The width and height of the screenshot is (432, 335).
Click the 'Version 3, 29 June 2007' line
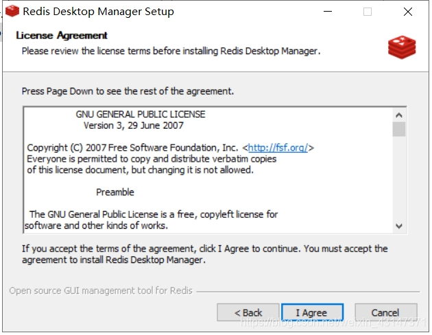pyautogui.click(x=134, y=125)
